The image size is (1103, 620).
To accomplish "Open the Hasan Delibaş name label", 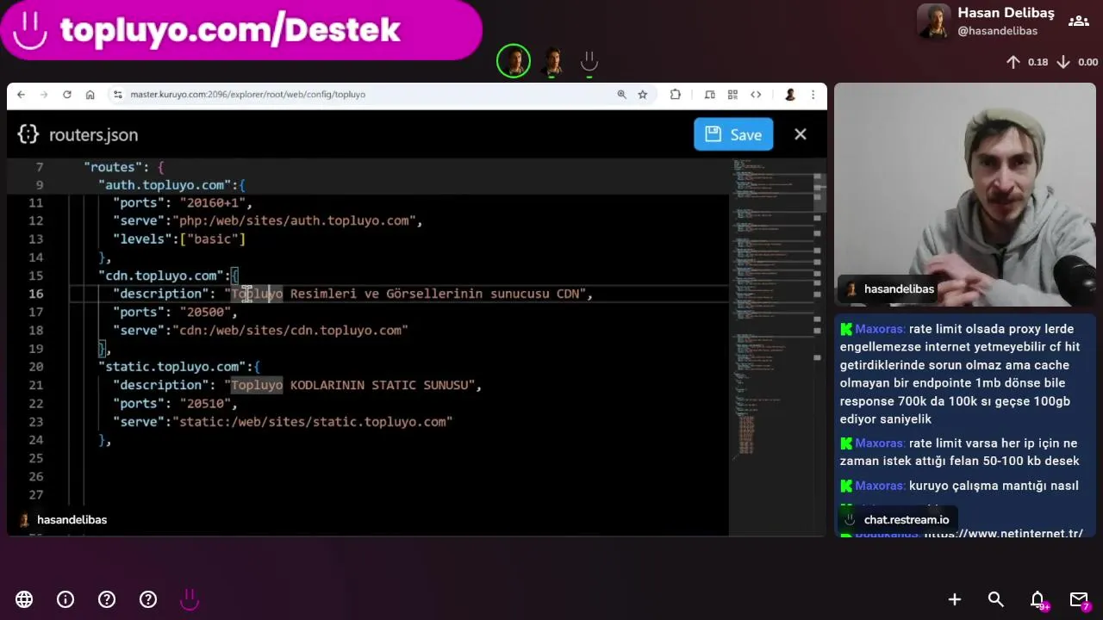I will [1006, 13].
